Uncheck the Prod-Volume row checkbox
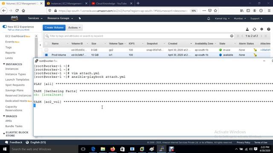 [46, 55]
